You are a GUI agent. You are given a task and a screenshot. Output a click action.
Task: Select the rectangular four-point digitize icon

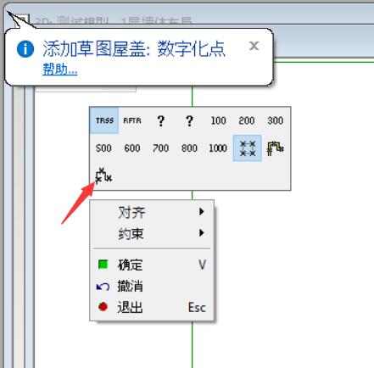tap(248, 148)
